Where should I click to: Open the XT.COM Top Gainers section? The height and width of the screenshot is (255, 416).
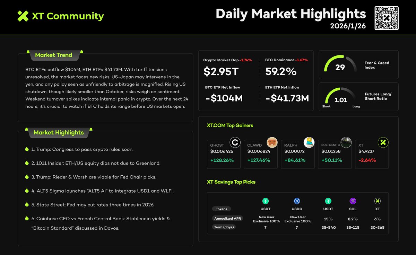pos(230,125)
